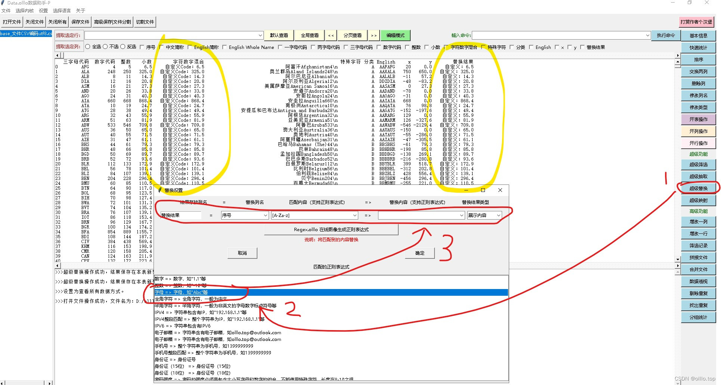Select the '身份证 (18位)' regex list entry
Image resolution: width=721 pixels, height=385 pixels.
pos(331,373)
